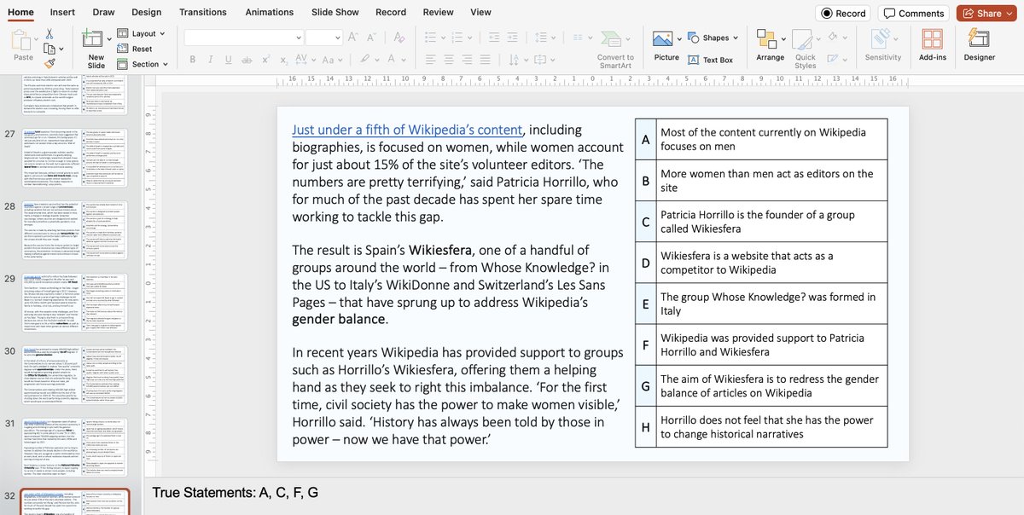Open the New Slide dropdown arrow
Image resolution: width=1024 pixels, height=515 pixels.
tap(109, 38)
